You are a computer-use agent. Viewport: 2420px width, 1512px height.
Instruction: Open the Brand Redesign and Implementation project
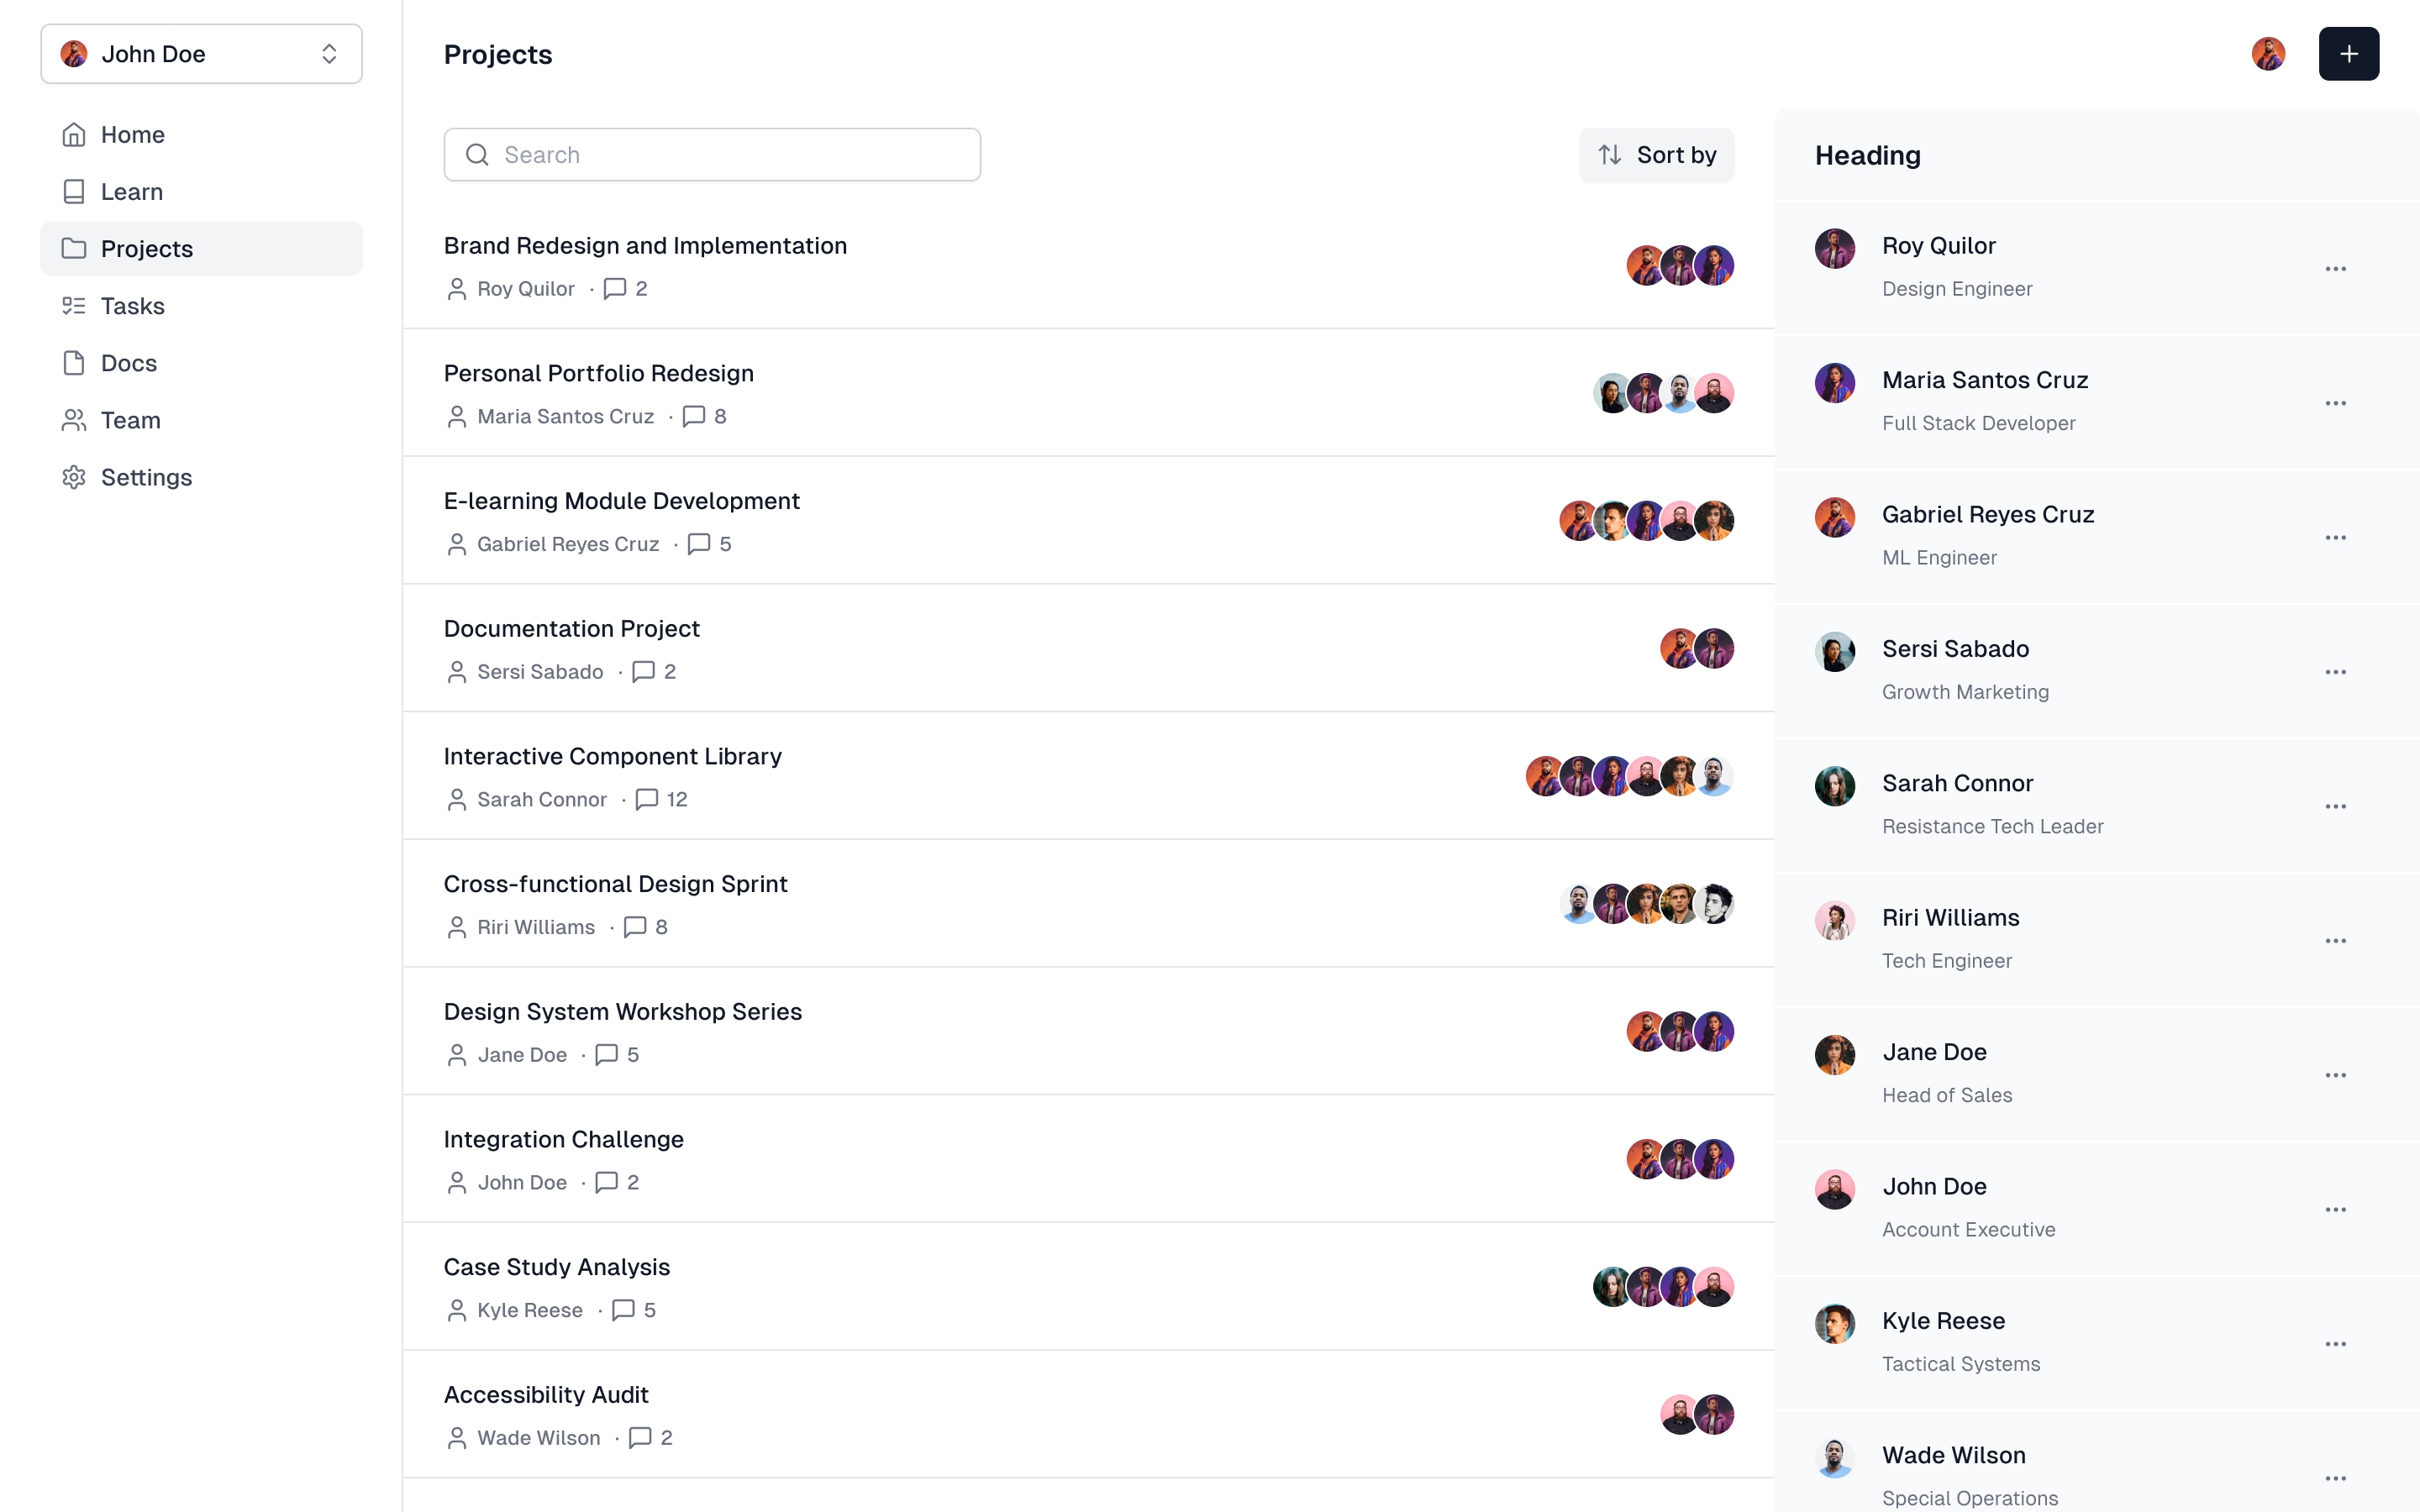click(x=645, y=246)
